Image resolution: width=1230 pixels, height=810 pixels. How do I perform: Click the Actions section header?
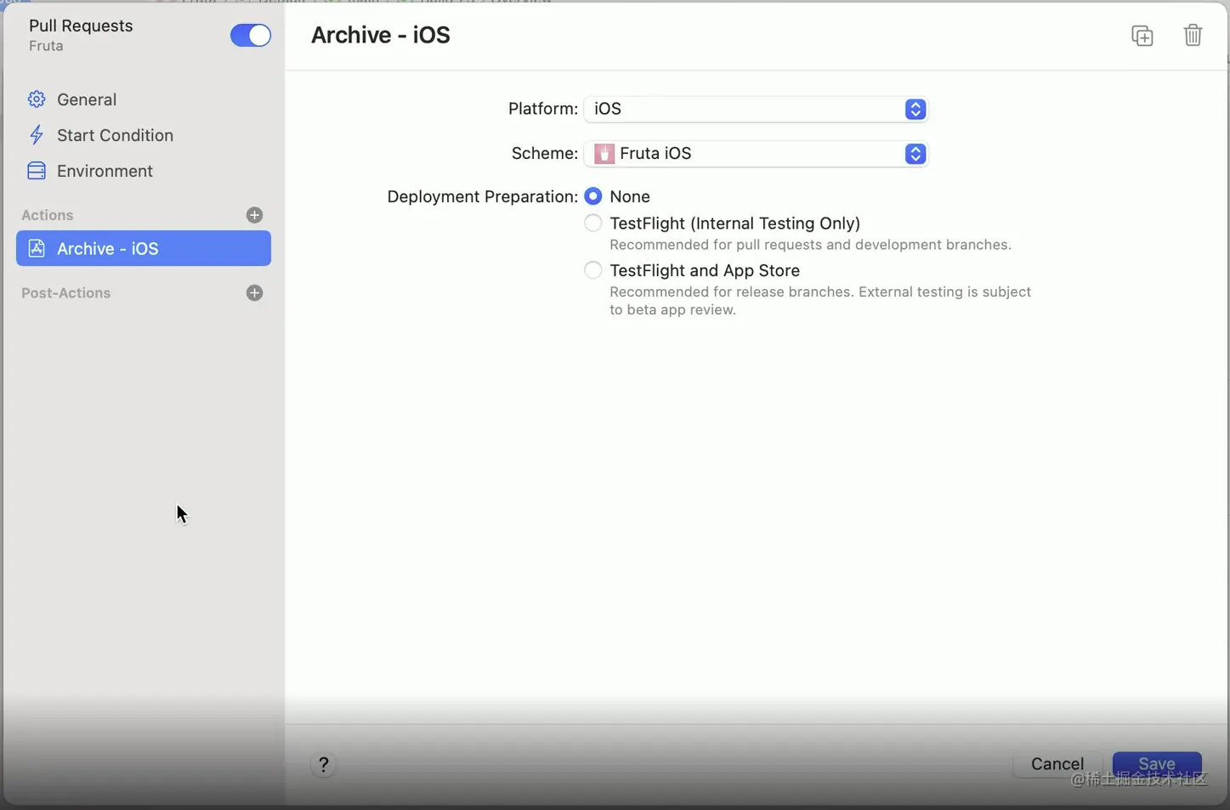tap(48, 215)
